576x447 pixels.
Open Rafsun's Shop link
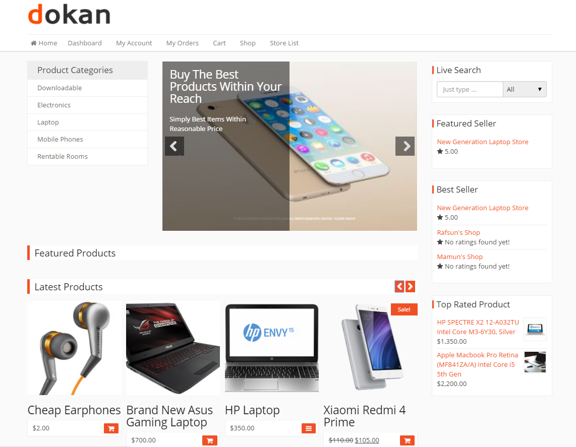click(458, 232)
